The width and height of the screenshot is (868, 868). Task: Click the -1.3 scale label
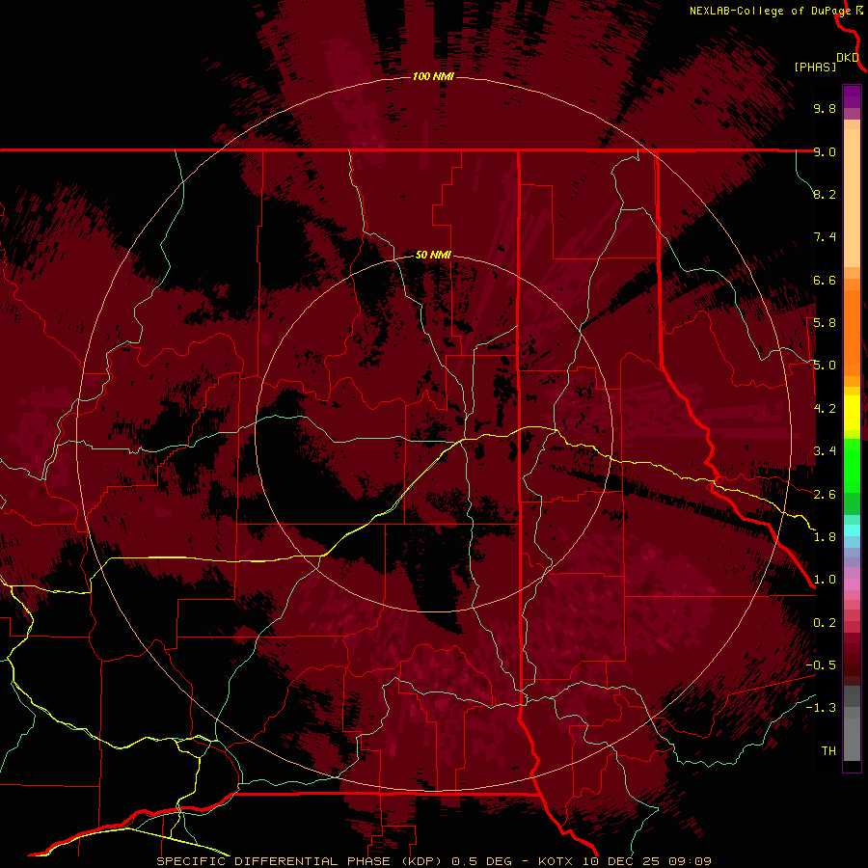click(821, 708)
